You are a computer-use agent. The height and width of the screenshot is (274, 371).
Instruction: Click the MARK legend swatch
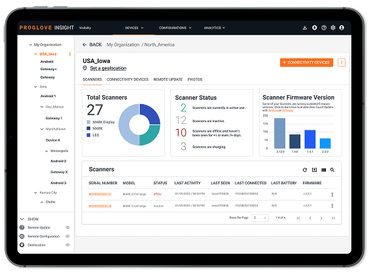click(88, 128)
